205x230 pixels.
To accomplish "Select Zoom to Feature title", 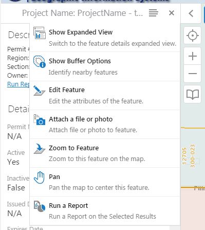I will 74,148.
